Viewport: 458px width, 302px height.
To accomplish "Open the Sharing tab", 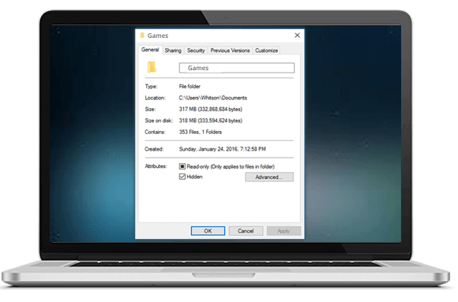I will point(173,50).
